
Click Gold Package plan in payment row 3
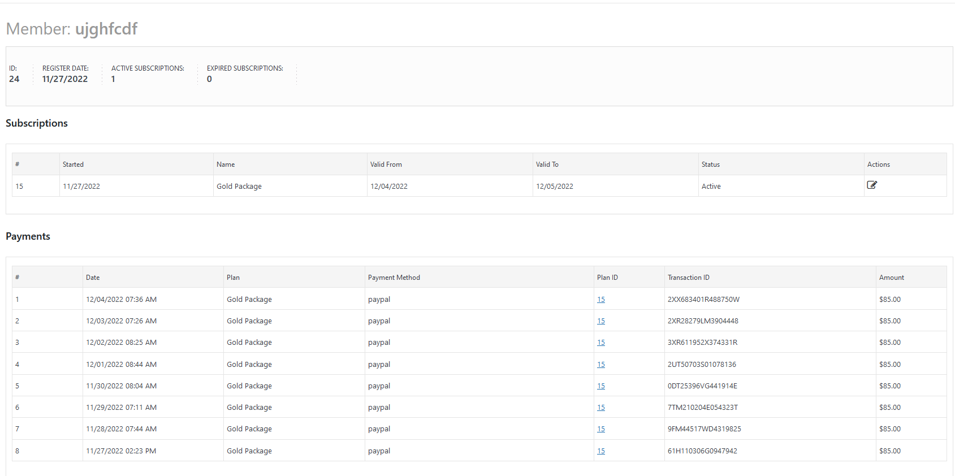(x=249, y=343)
